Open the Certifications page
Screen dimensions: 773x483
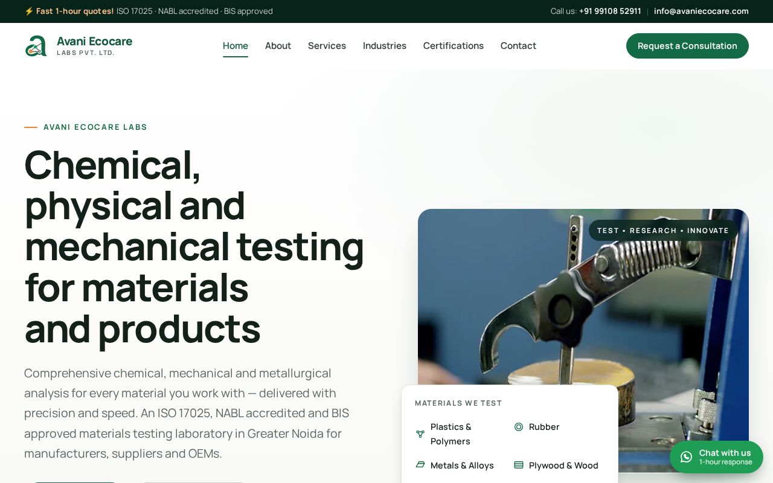pyautogui.click(x=454, y=46)
